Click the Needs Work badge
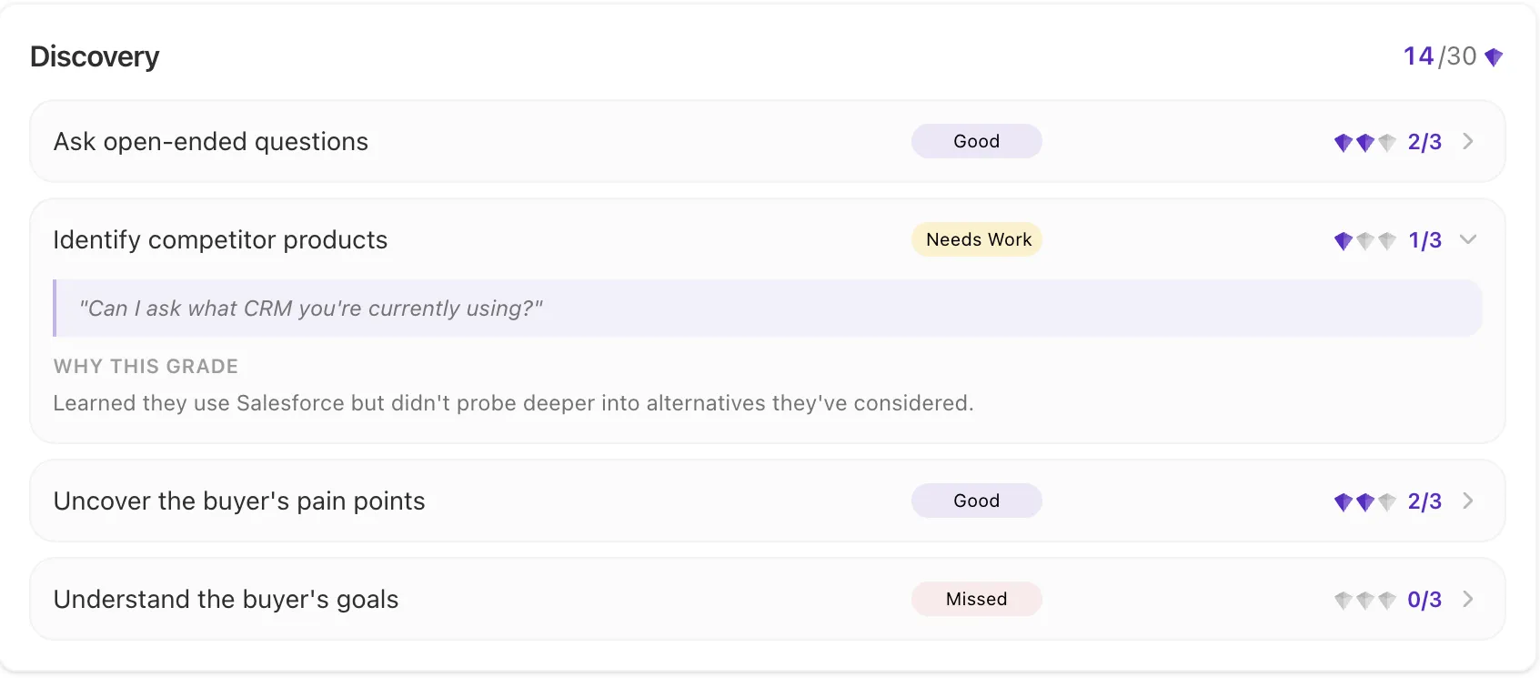1540x678 pixels. [978, 239]
